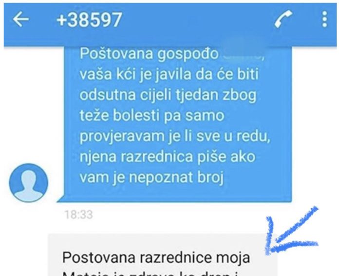
Task: Click the 'Poštovana gospođo' greeting text
Action: (x=149, y=54)
